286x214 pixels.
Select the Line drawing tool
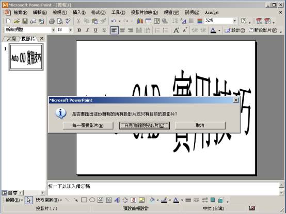point(68,200)
